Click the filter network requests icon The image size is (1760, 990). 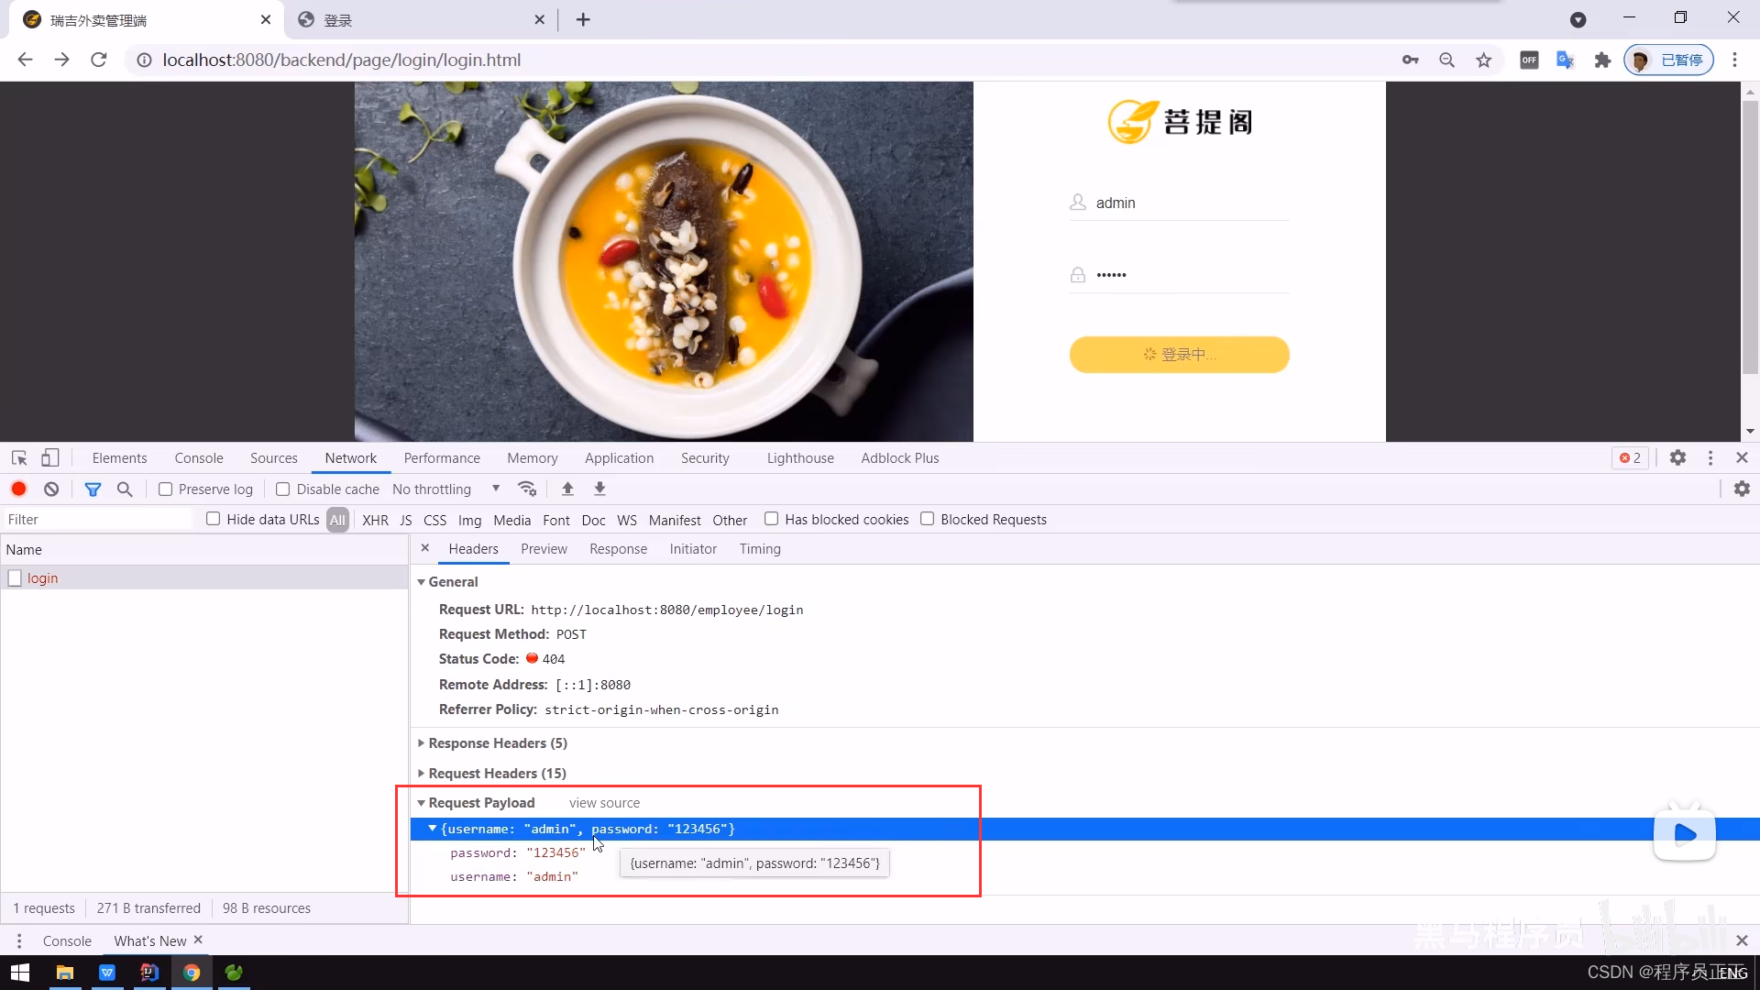click(93, 489)
